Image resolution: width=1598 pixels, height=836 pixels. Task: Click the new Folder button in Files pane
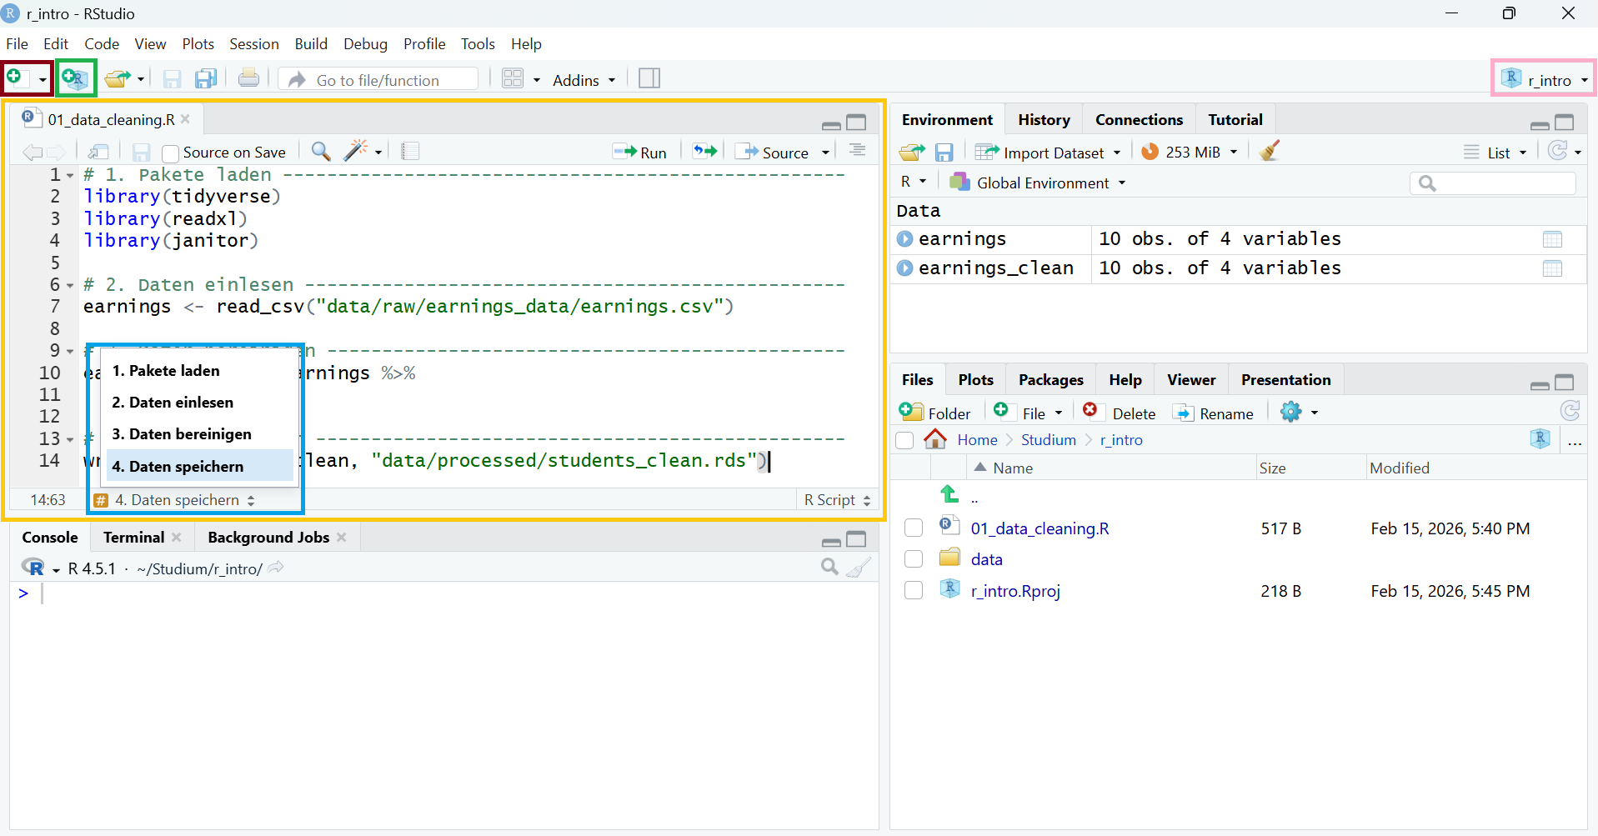tap(935, 413)
